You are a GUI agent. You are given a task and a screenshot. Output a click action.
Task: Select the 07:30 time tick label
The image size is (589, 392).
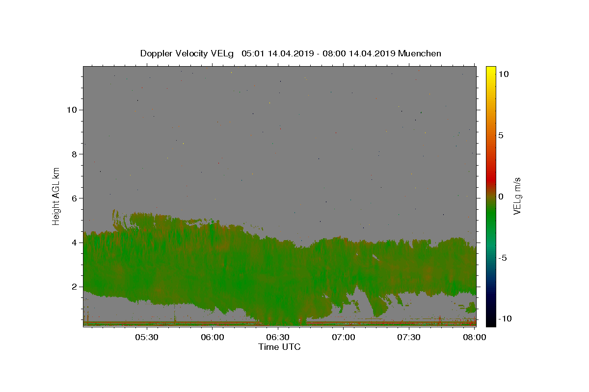pos(409,337)
